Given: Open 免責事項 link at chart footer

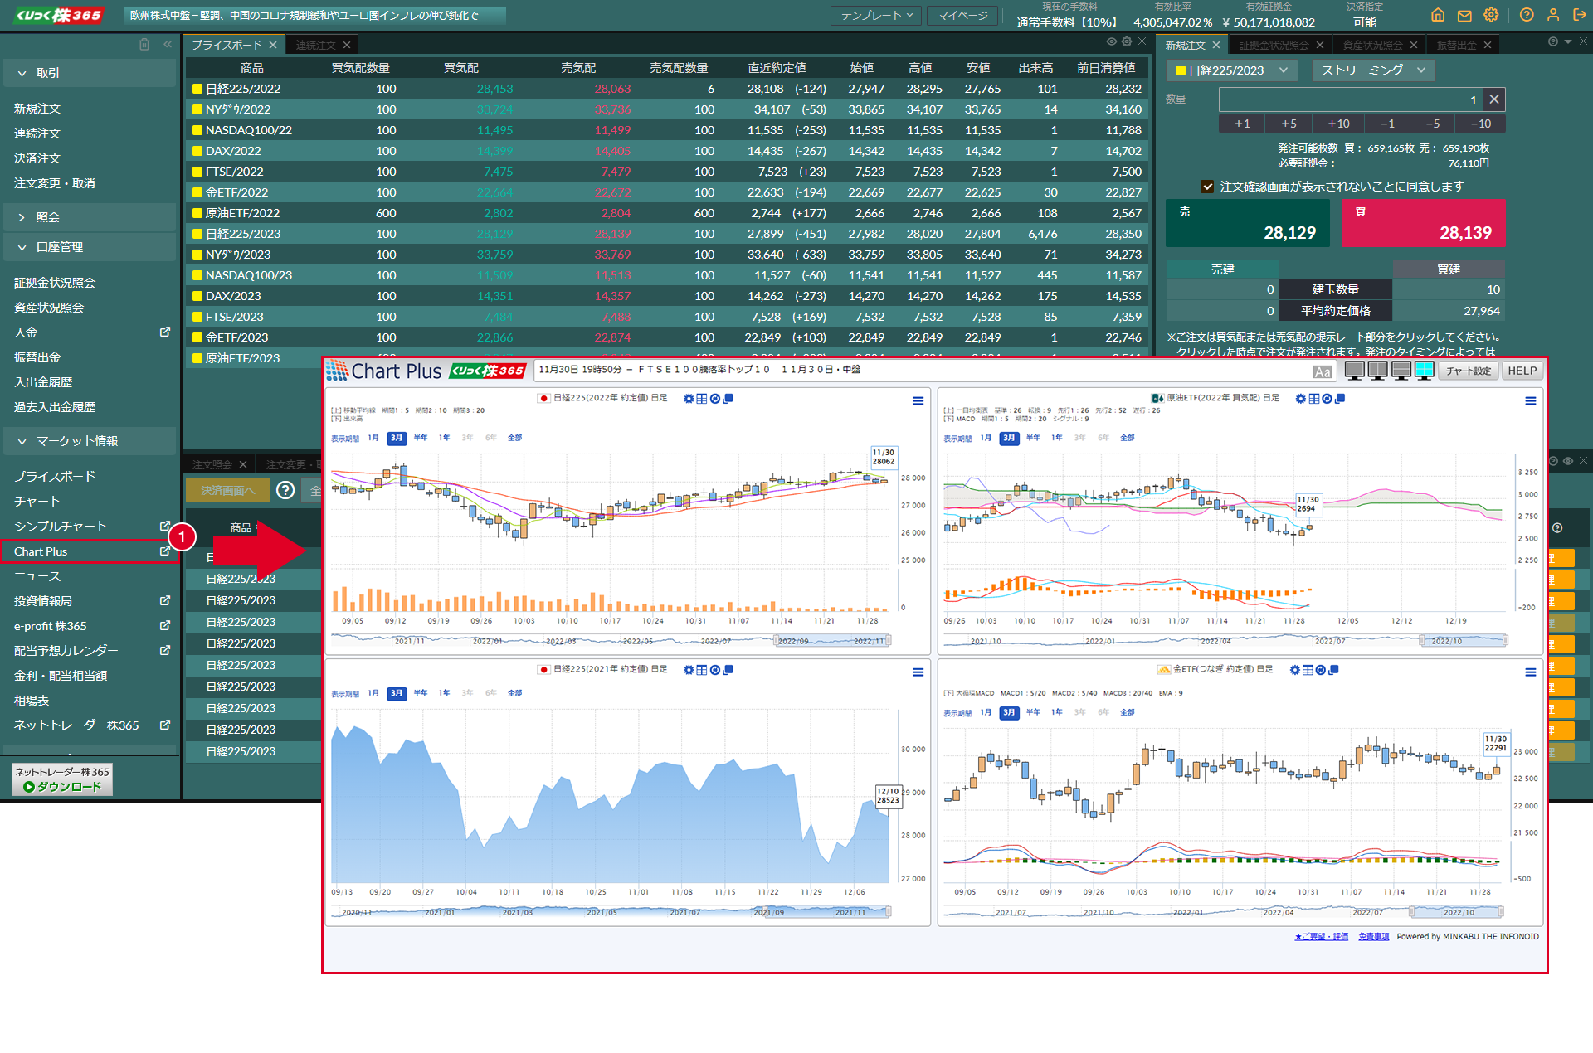Looking at the screenshot, I should click(1374, 937).
